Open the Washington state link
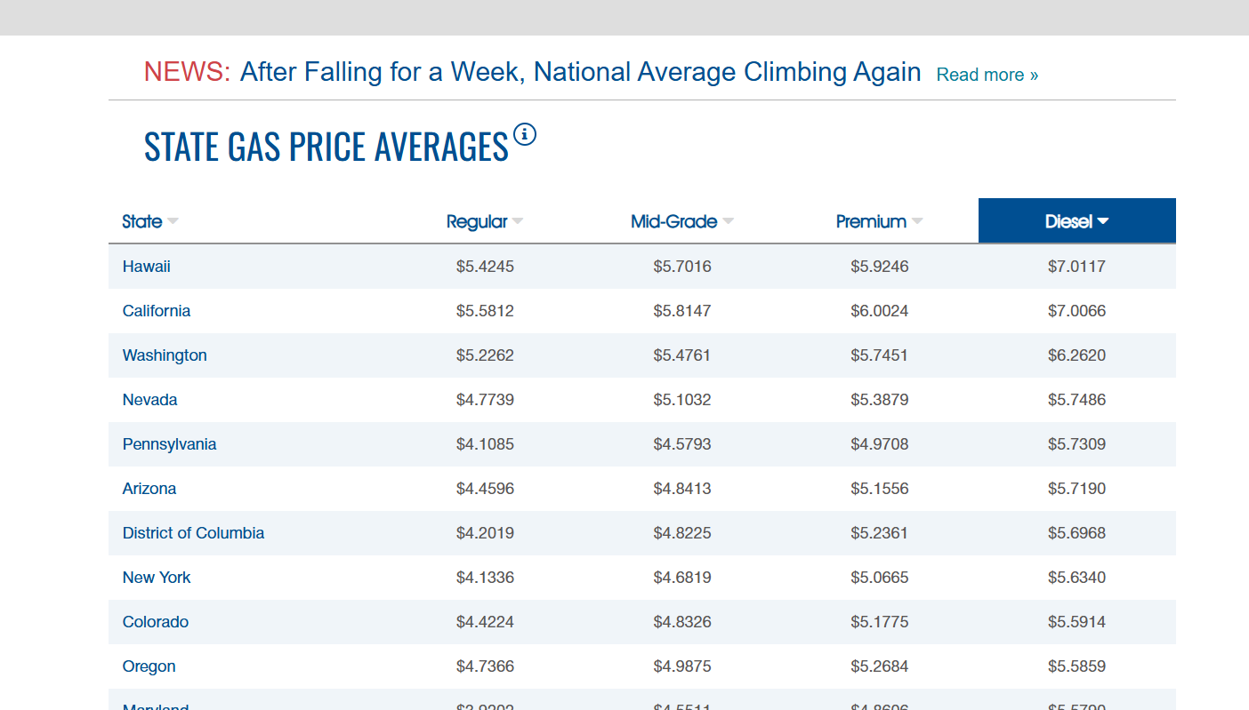 tap(165, 355)
